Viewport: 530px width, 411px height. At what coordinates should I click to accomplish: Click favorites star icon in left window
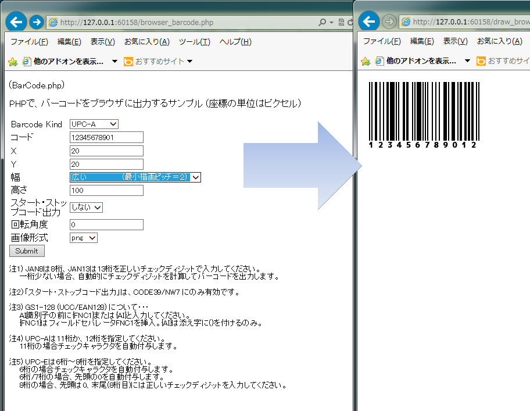[13, 62]
